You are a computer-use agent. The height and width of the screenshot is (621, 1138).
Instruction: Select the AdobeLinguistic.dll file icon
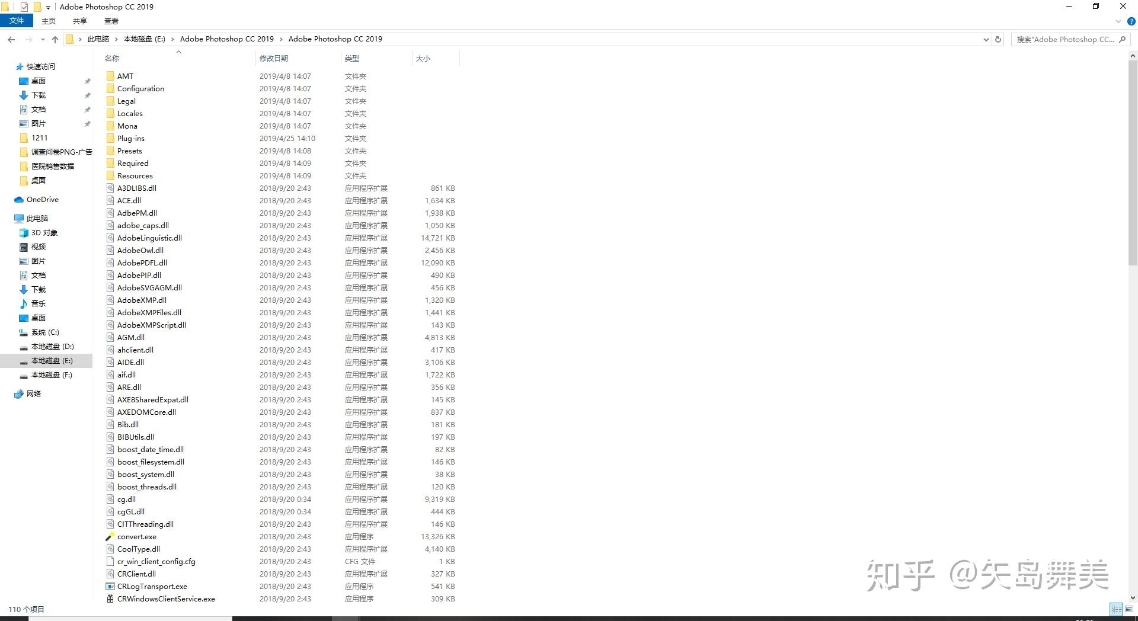pos(110,238)
